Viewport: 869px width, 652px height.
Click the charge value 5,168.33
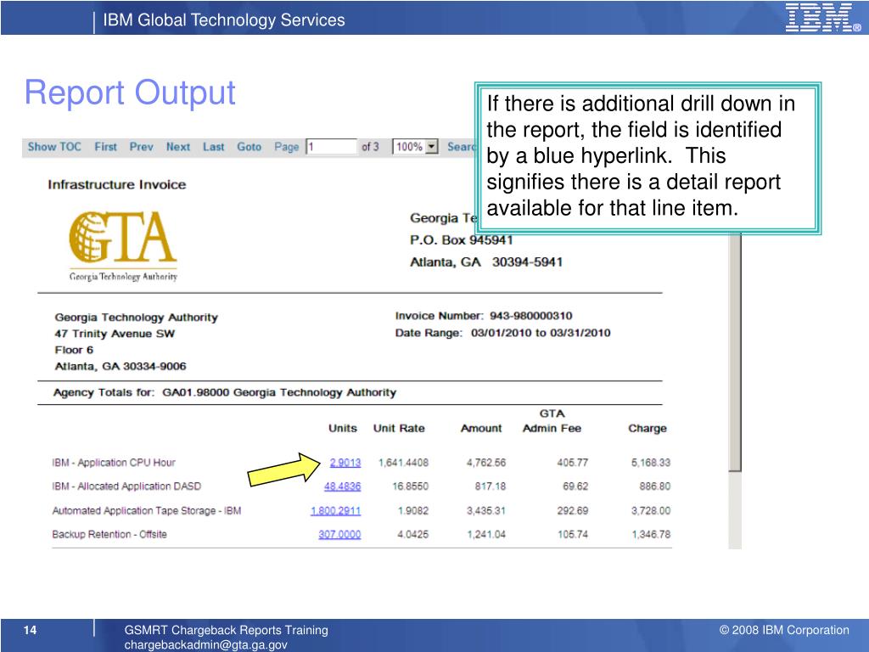[x=651, y=463]
